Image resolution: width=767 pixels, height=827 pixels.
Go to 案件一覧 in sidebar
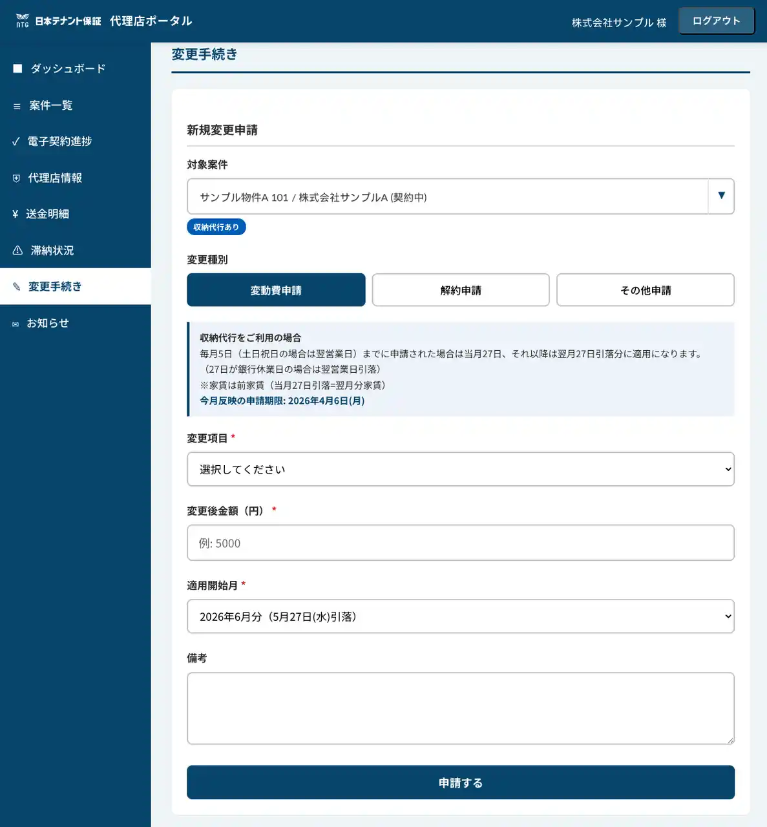pyautogui.click(x=51, y=105)
